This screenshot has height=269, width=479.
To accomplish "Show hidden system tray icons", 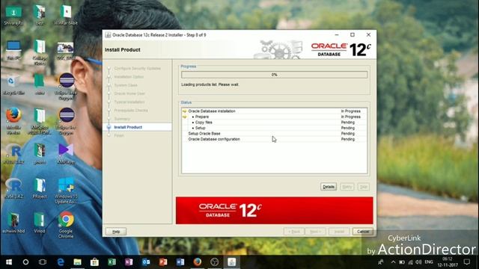I will [393, 262].
